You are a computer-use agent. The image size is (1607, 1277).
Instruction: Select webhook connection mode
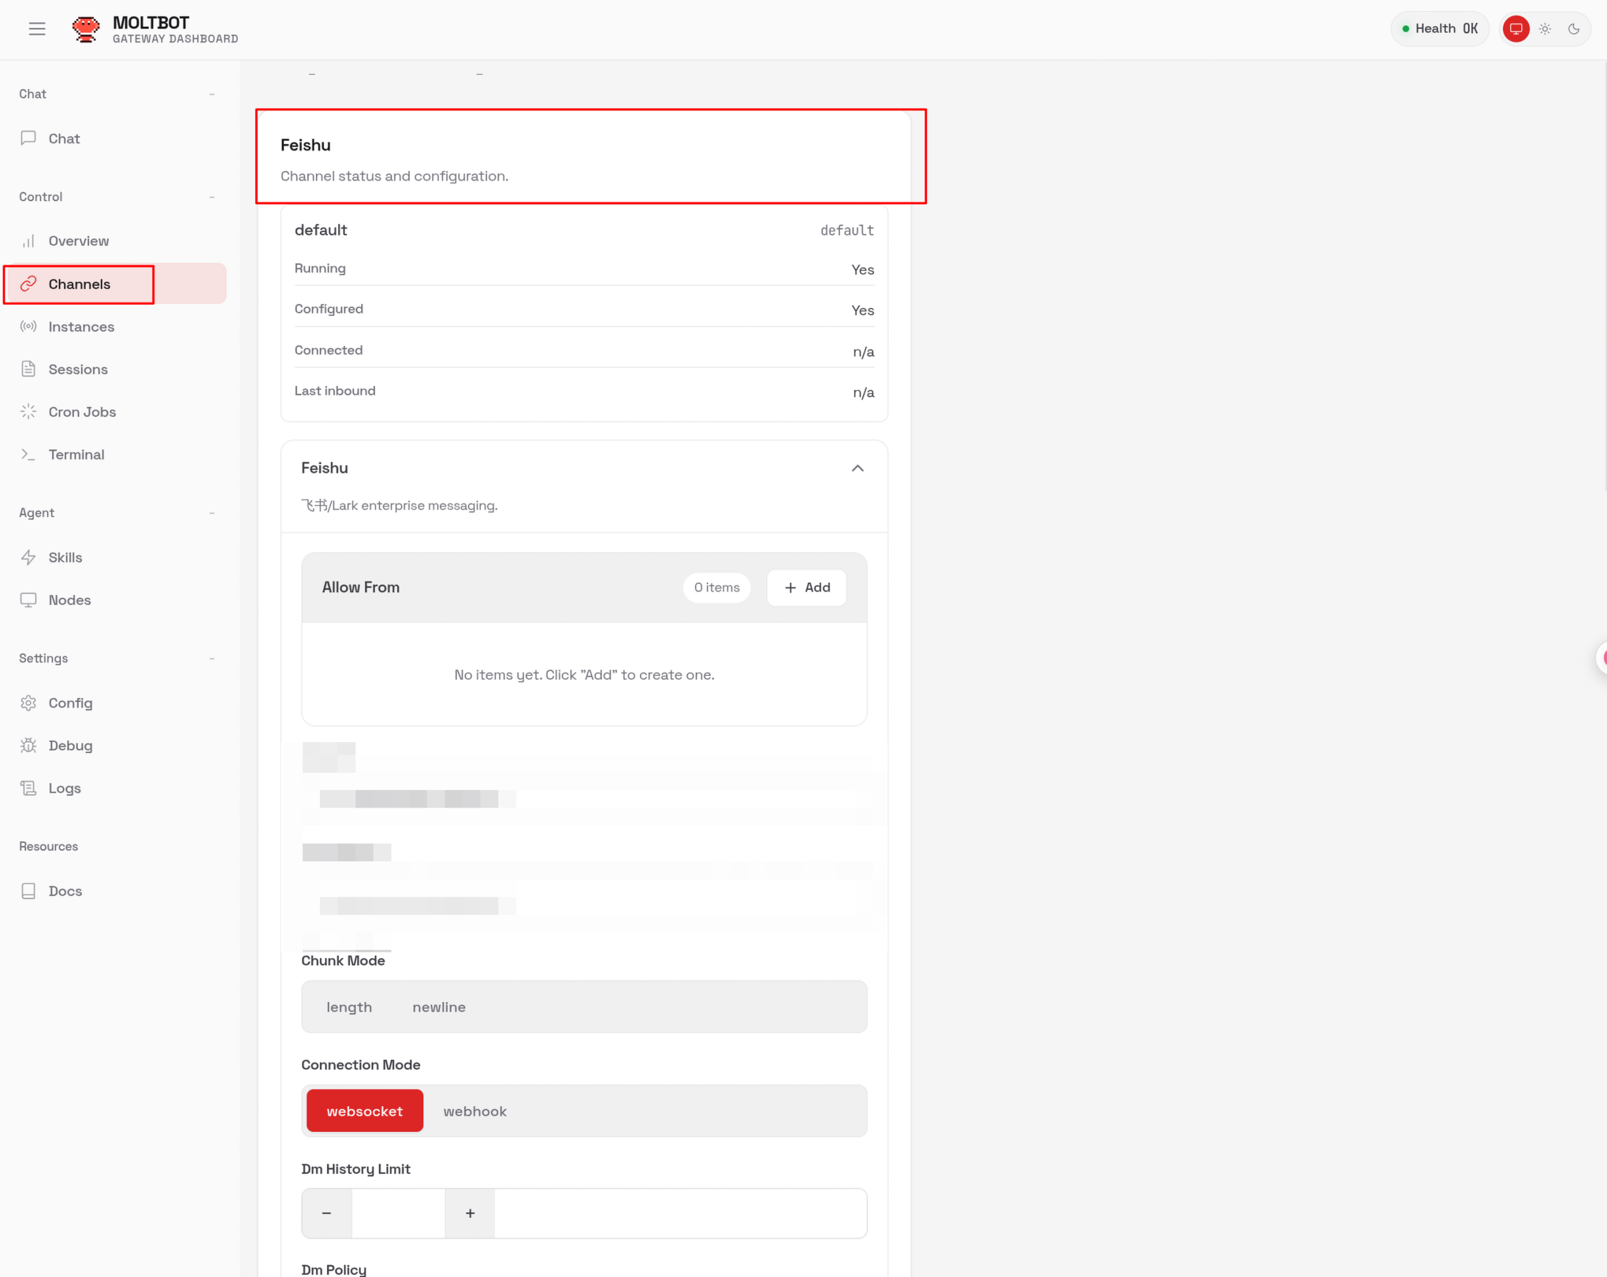tap(475, 1111)
